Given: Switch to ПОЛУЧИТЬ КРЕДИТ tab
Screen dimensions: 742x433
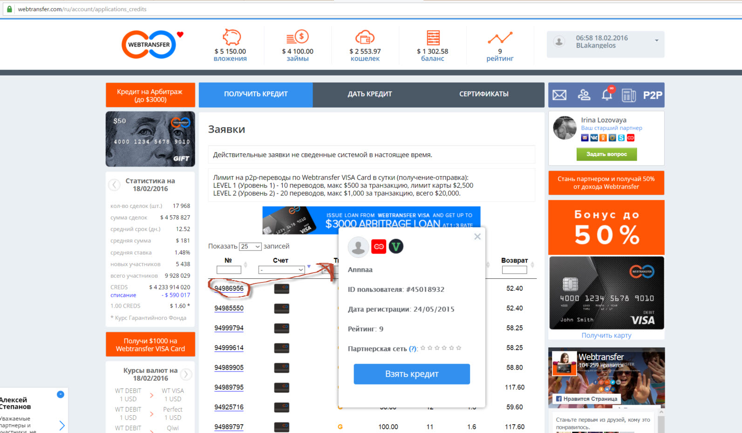Looking at the screenshot, I should point(256,94).
